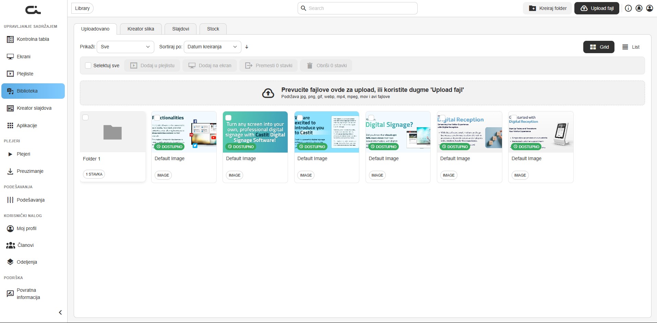Click the Folder 1 name label
Screen dimensions: 657x323
[92, 159]
